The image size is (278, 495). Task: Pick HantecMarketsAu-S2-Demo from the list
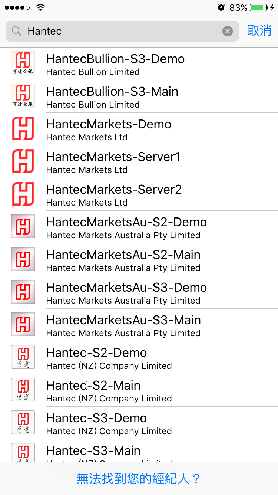pos(139,227)
